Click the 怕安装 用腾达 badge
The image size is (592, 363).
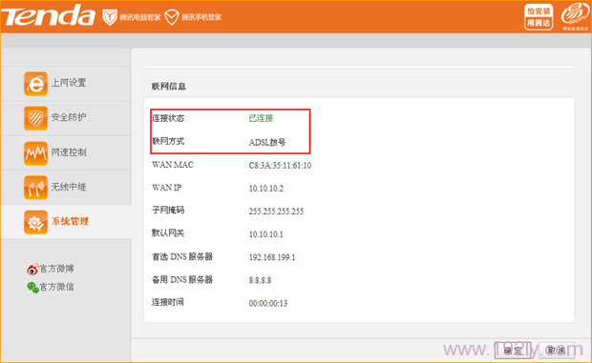click(x=539, y=17)
